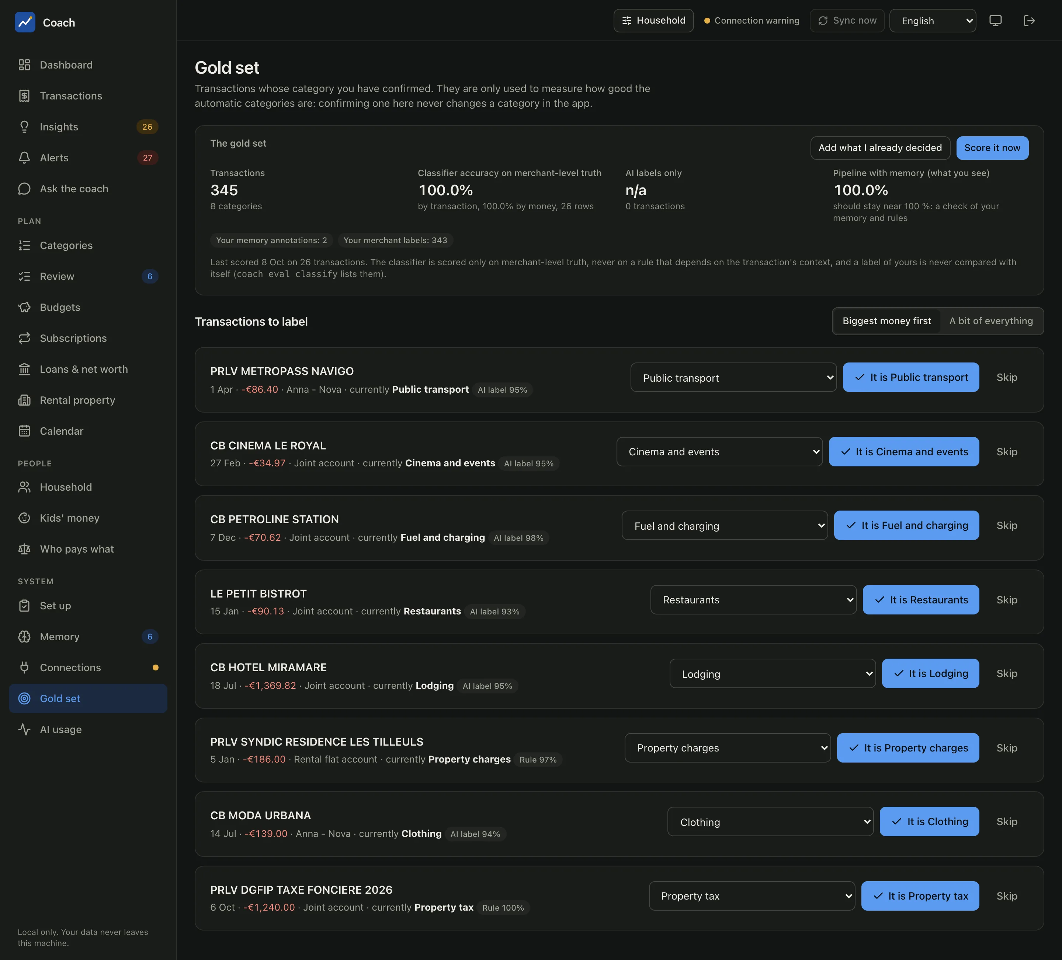Open Alerts via the bell icon
The image size is (1062, 960).
click(24, 158)
